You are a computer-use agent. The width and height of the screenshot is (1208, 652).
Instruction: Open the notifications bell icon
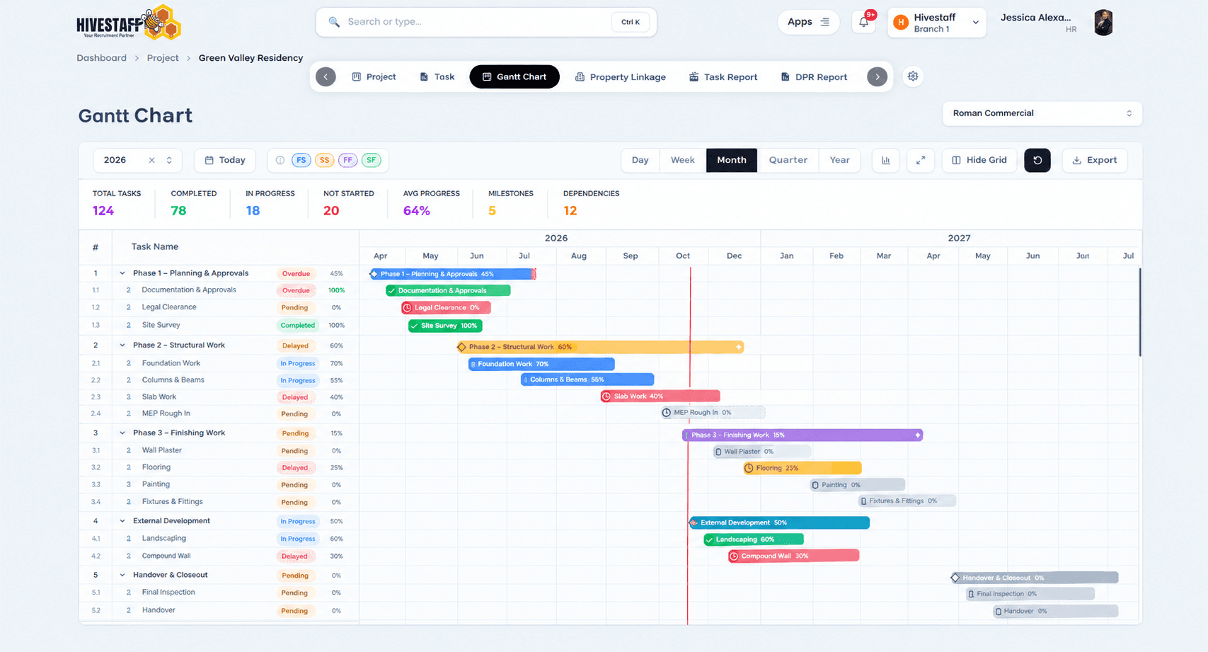coord(863,22)
